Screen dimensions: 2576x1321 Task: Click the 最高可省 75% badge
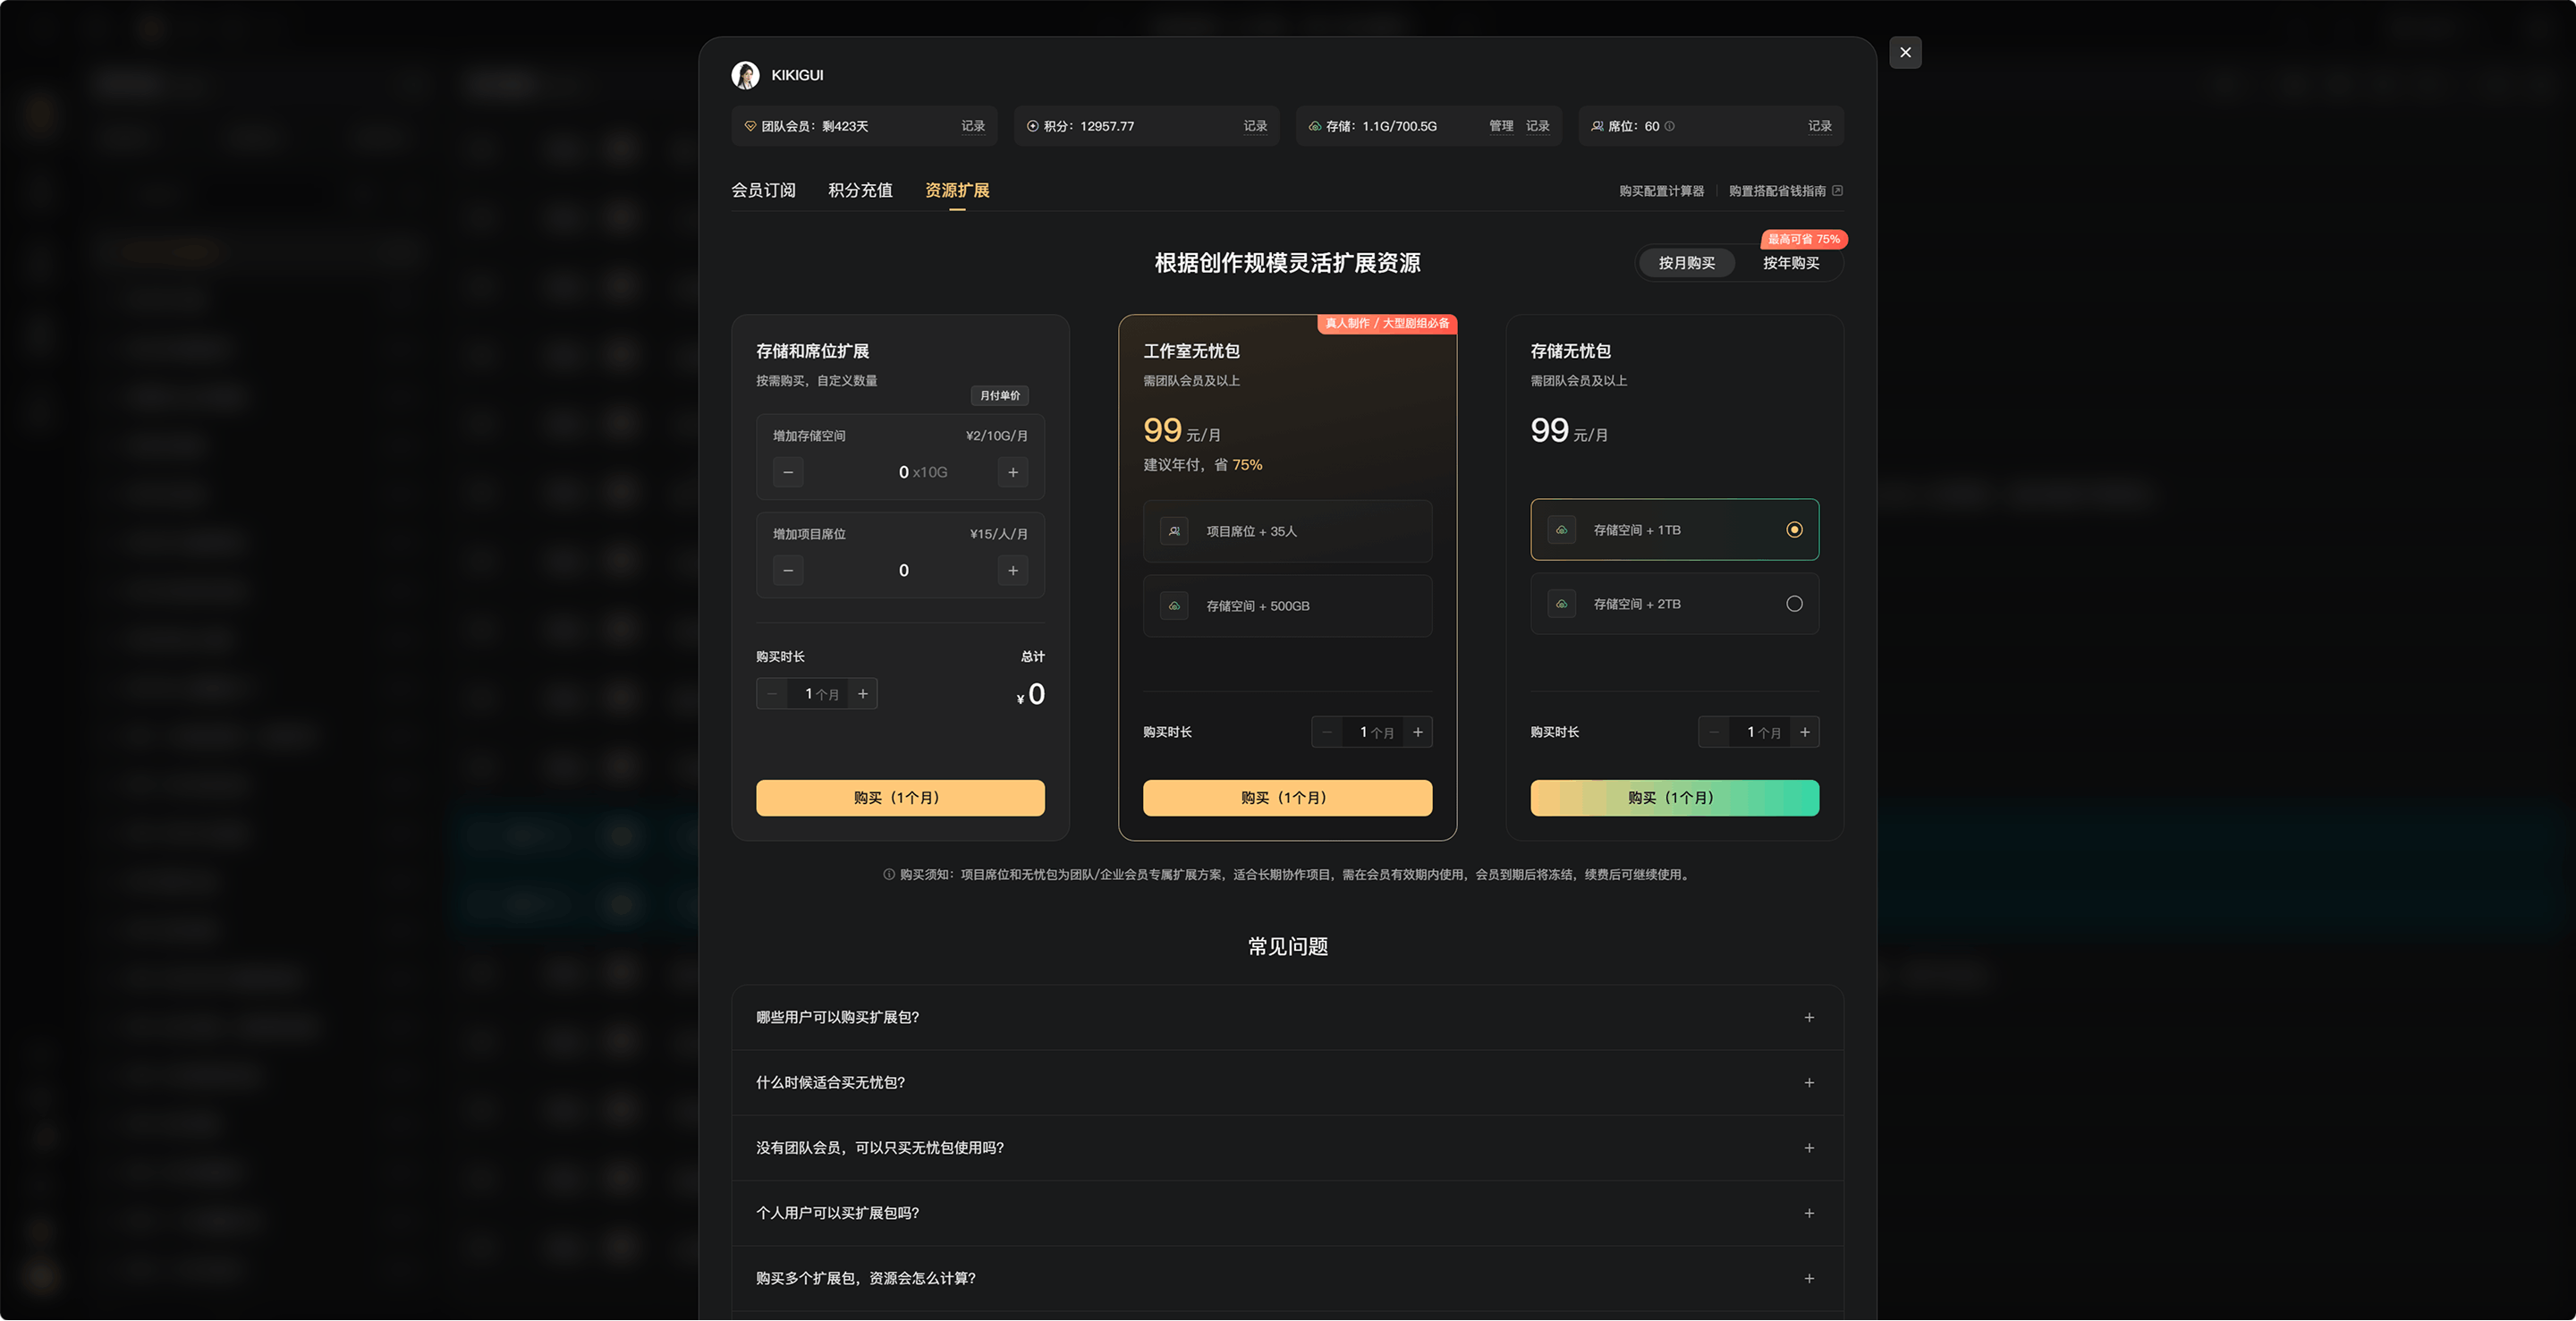click(x=1803, y=239)
